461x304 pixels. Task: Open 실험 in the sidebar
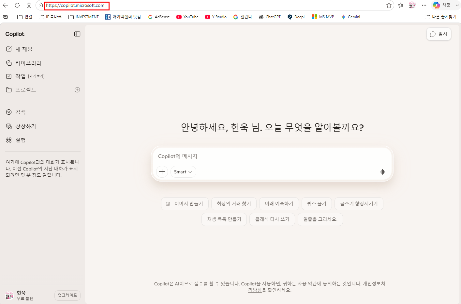point(43,140)
